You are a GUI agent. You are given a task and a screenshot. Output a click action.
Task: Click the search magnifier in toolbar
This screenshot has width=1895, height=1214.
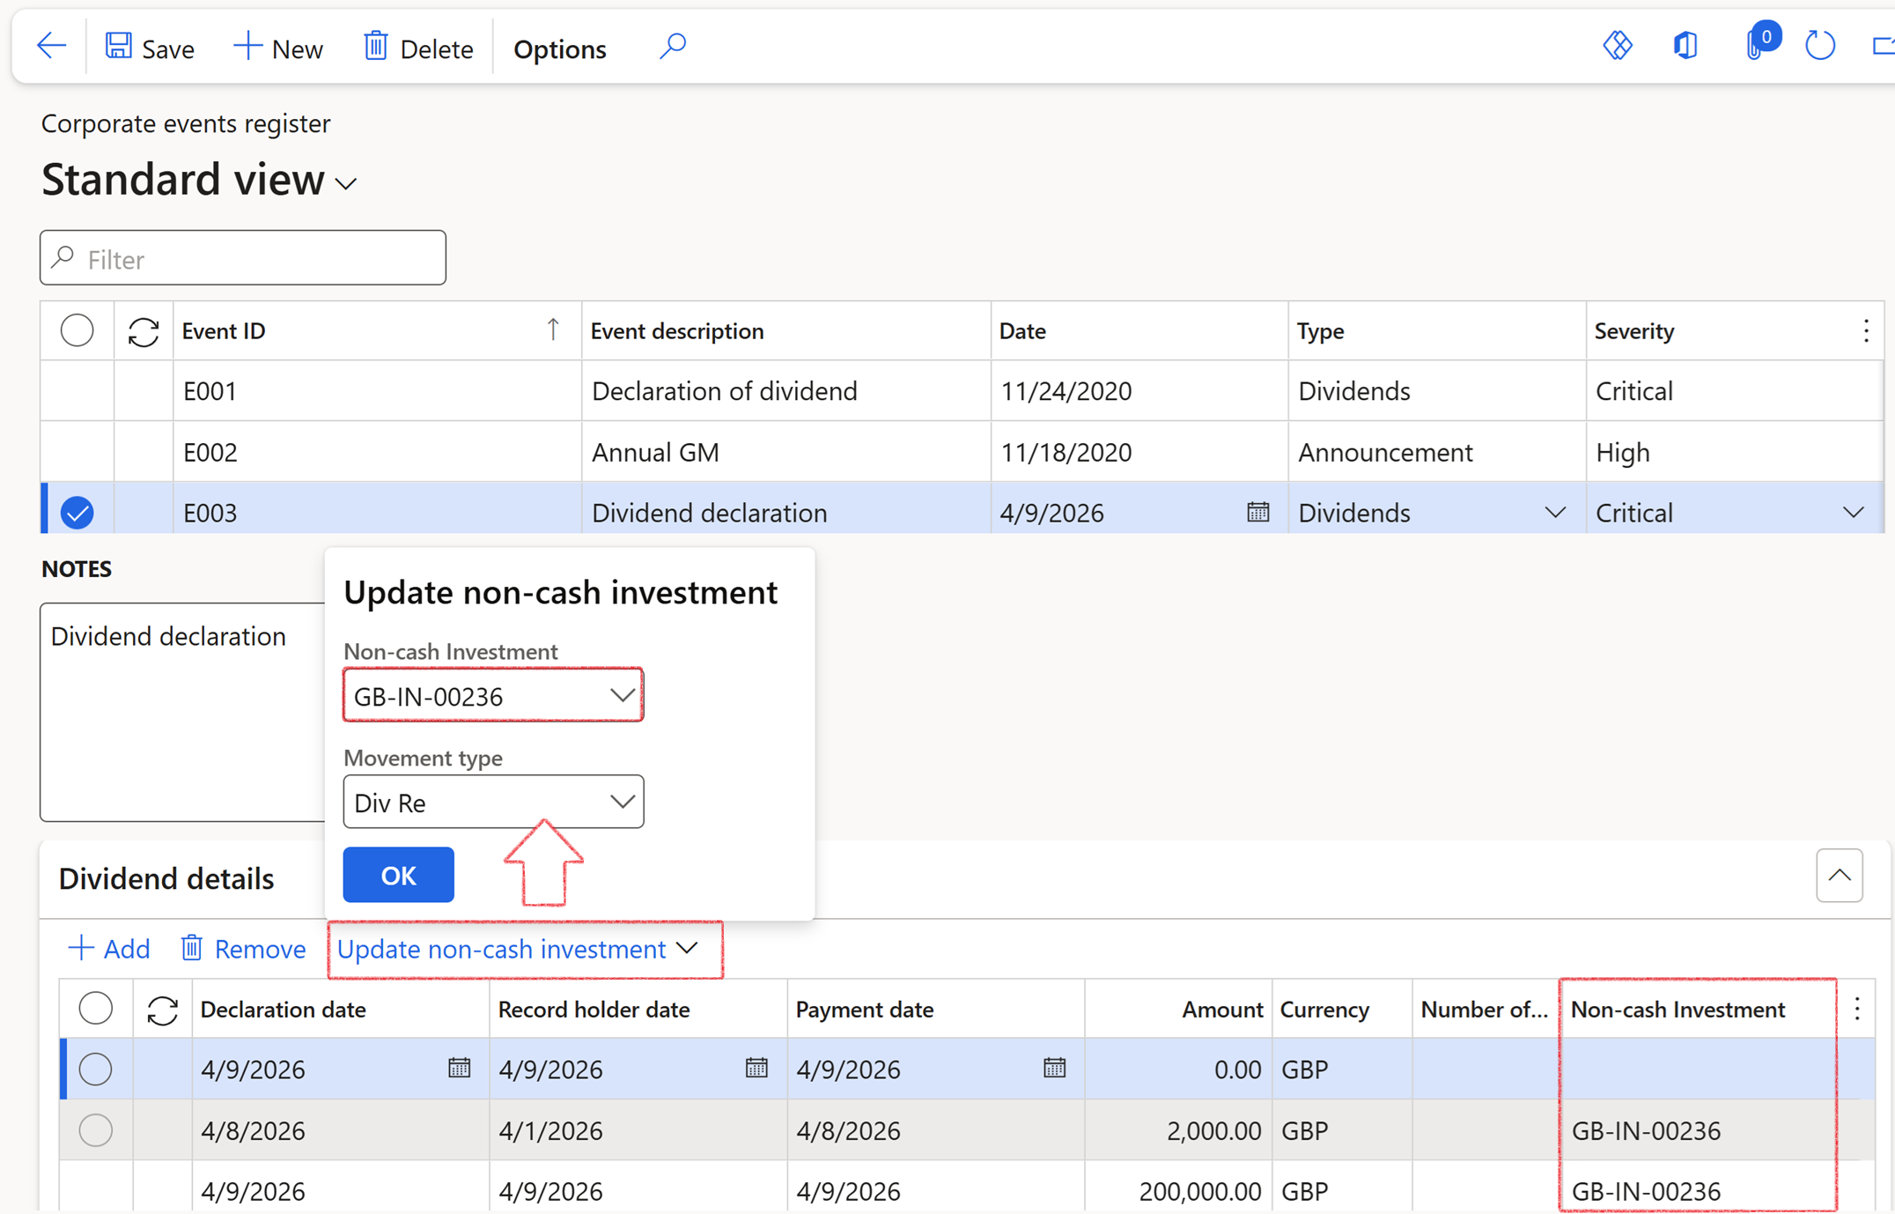coord(673,46)
